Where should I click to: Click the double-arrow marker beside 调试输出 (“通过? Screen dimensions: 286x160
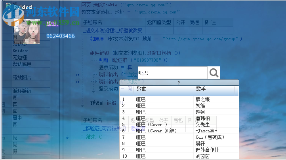[x=78, y=75]
